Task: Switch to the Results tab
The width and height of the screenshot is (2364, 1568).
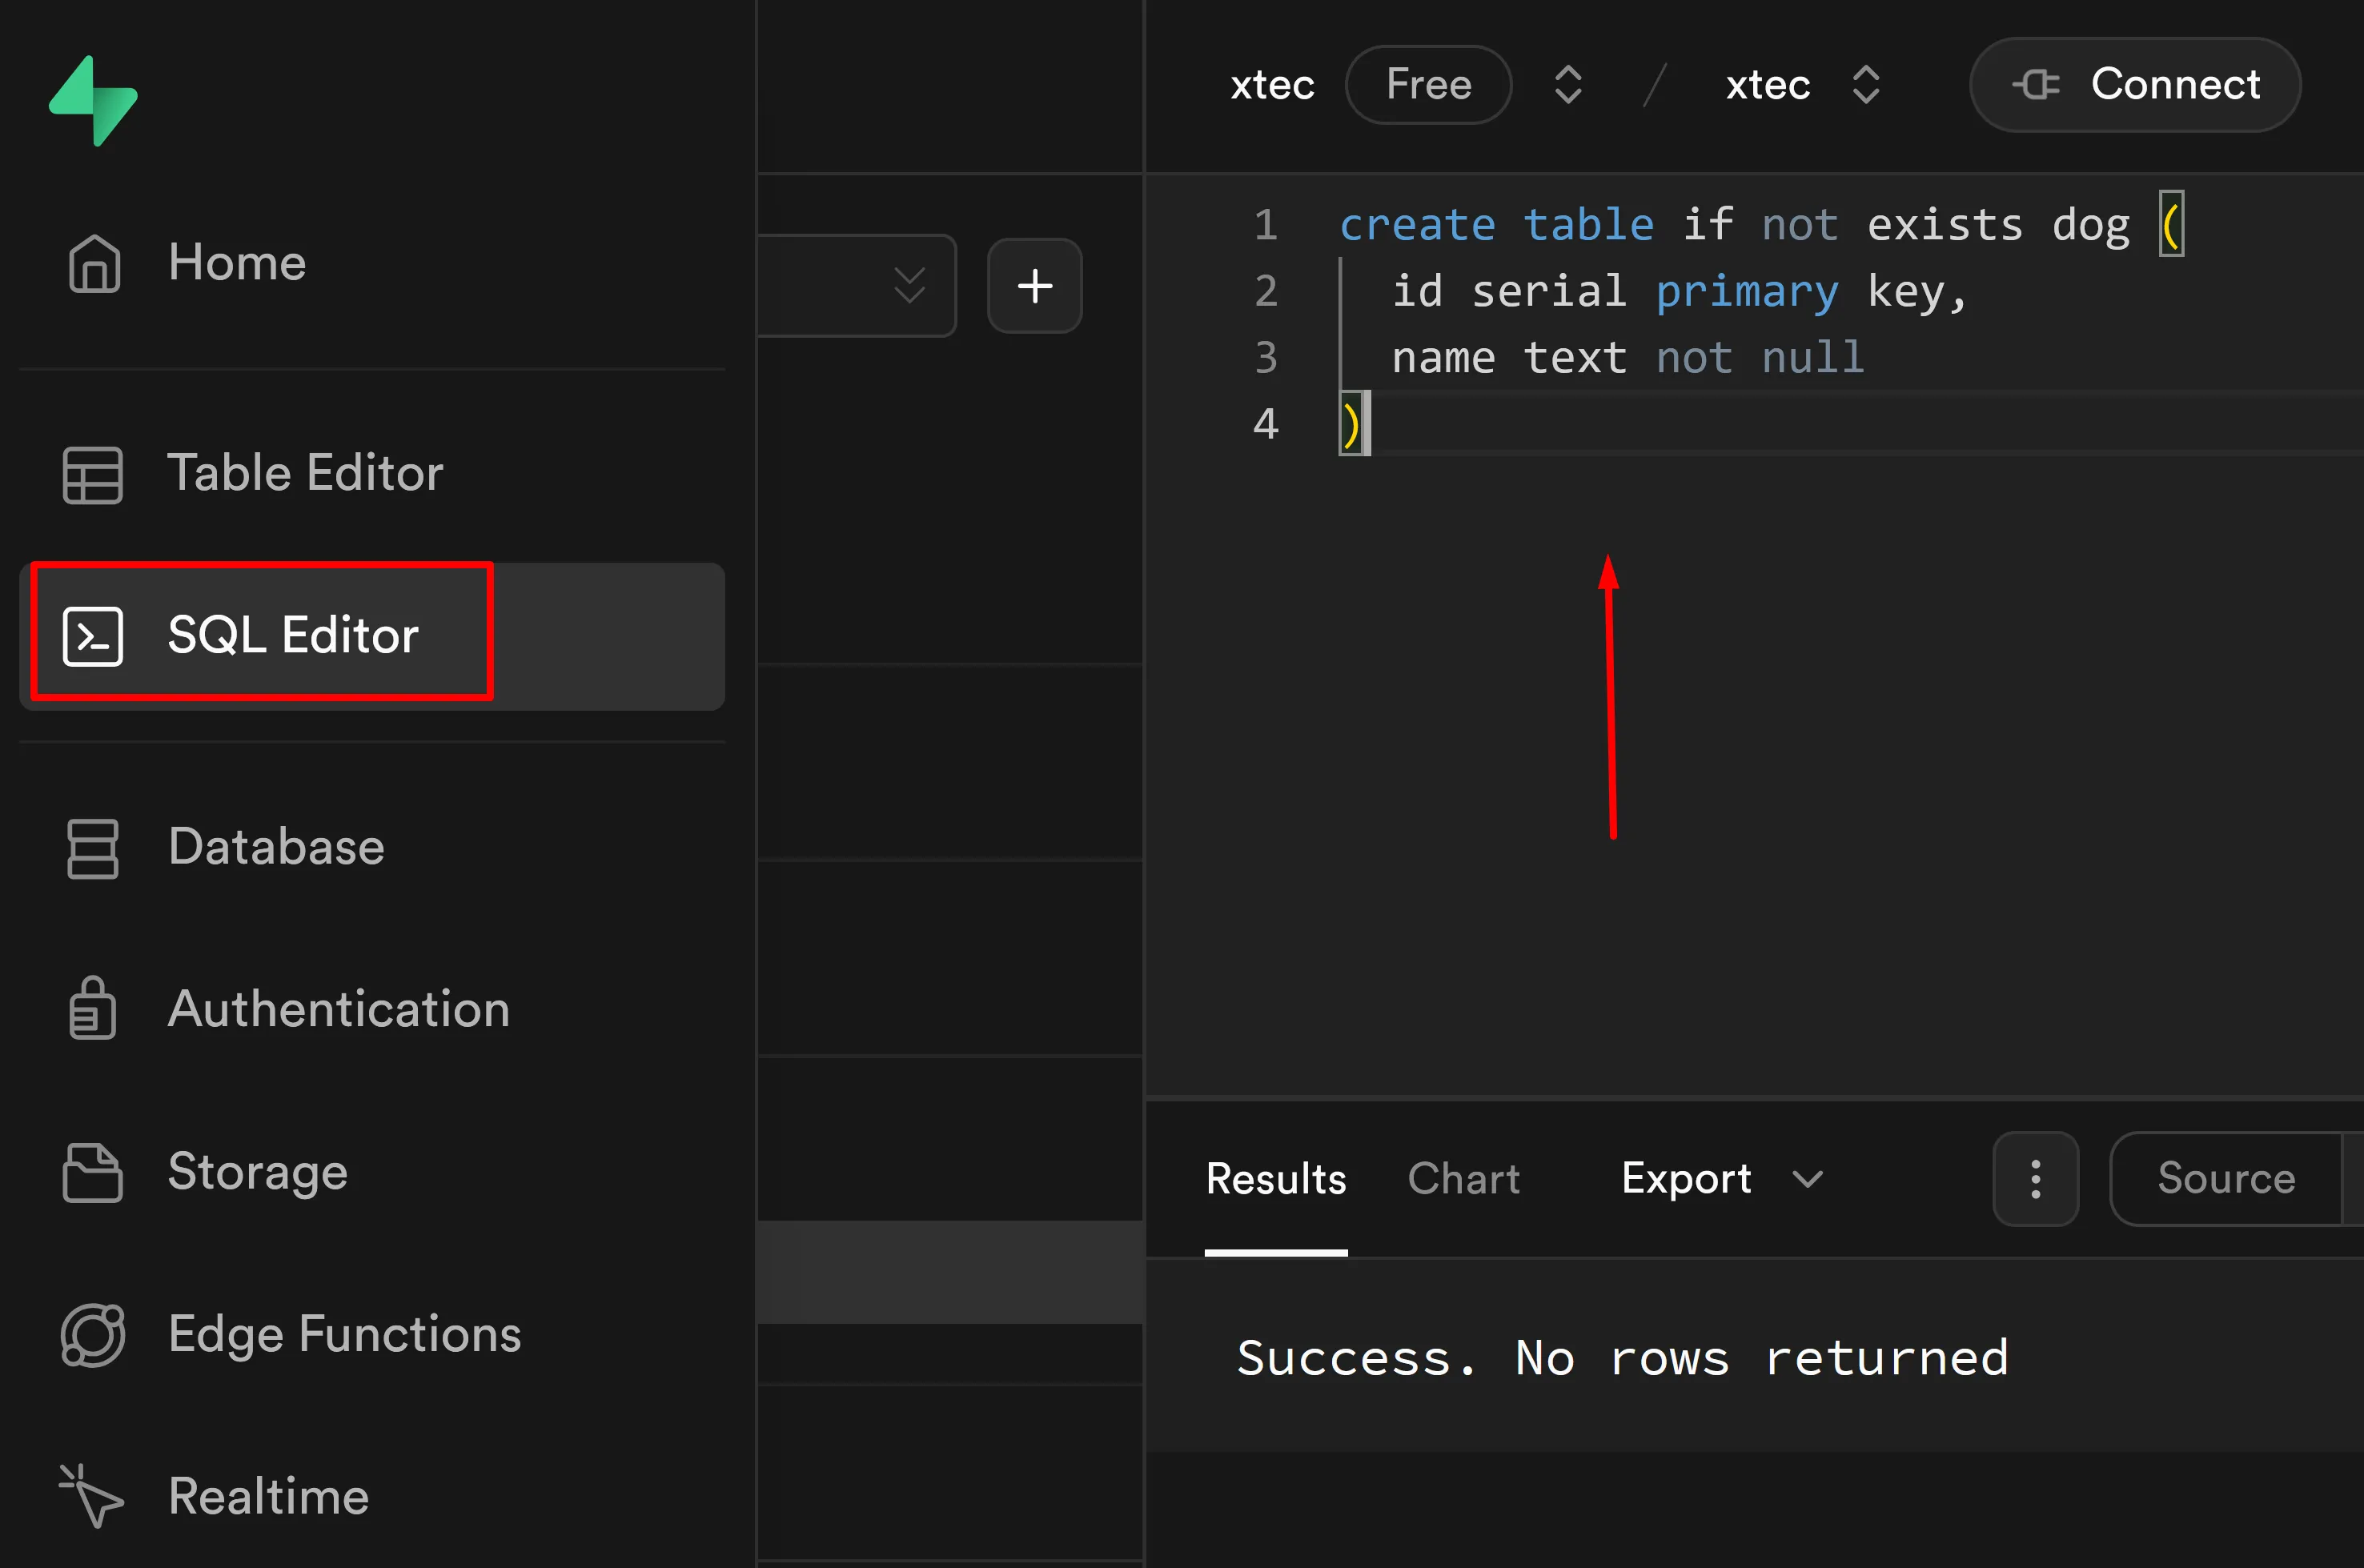Action: point(1275,1179)
